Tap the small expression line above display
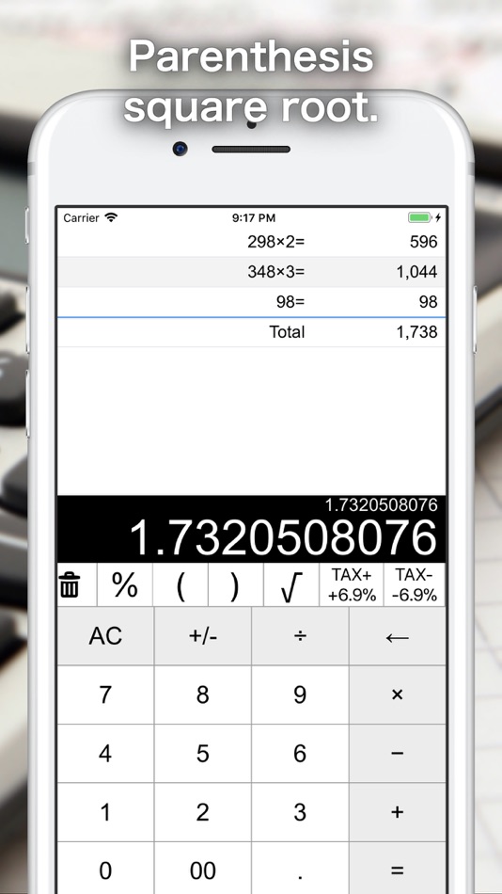This screenshot has width=502, height=894. pyautogui.click(x=382, y=504)
